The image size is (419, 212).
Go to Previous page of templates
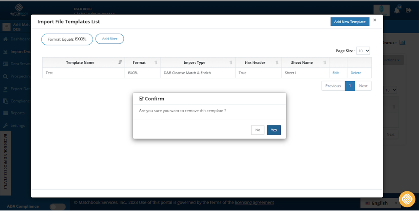point(333,86)
